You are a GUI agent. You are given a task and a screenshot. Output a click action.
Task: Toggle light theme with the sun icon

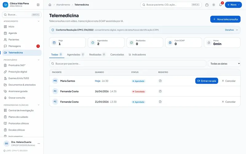(x=214, y=5)
